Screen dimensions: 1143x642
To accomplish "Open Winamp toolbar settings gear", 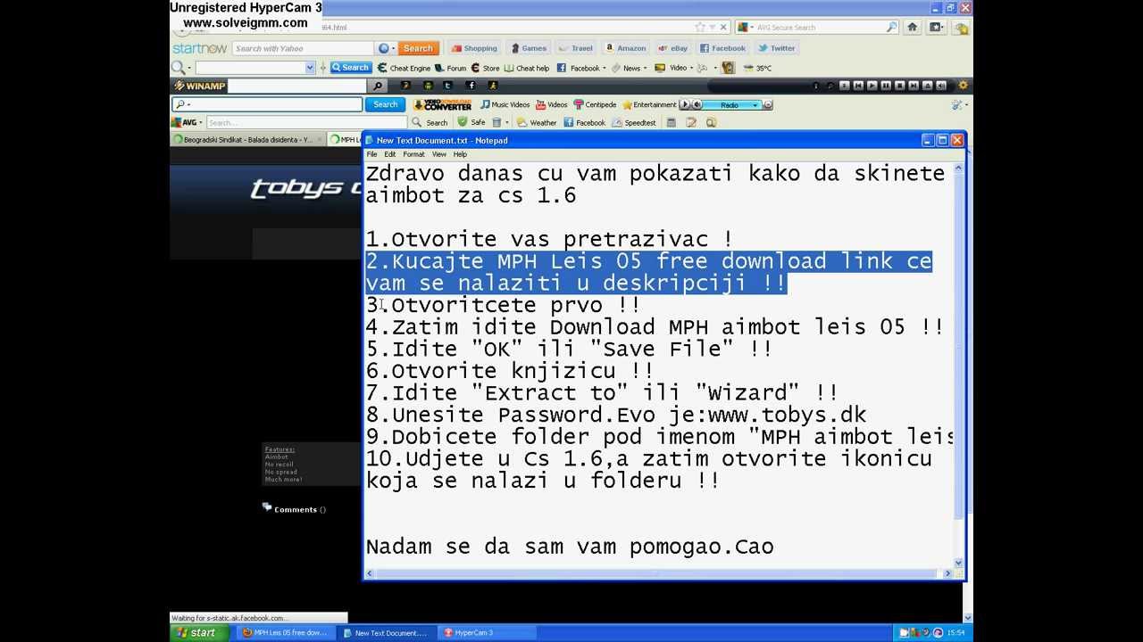I will (963, 86).
